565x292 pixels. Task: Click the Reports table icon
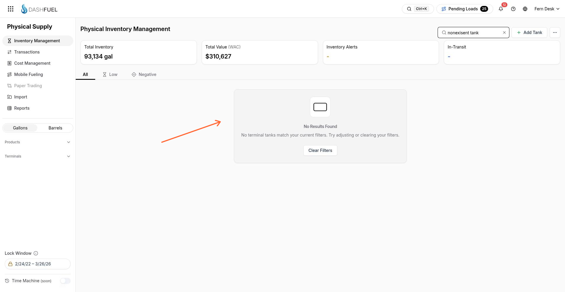[x=9, y=108]
